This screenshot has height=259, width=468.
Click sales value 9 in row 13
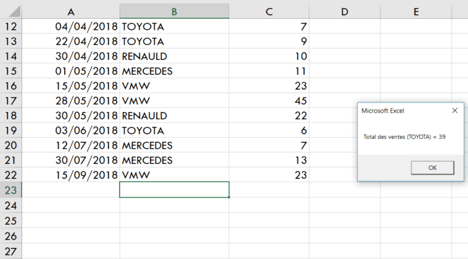269,41
